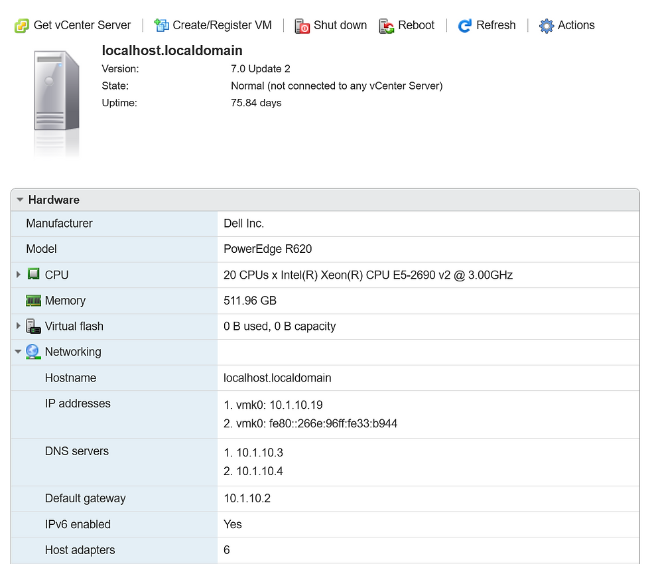This screenshot has height=564, width=650.
Task: Click the Memory module icon
Action: pyautogui.click(x=33, y=300)
